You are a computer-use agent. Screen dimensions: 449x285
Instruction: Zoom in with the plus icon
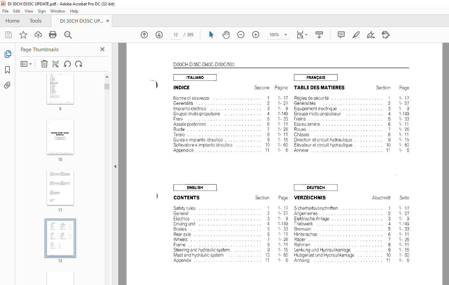[x=256, y=35]
